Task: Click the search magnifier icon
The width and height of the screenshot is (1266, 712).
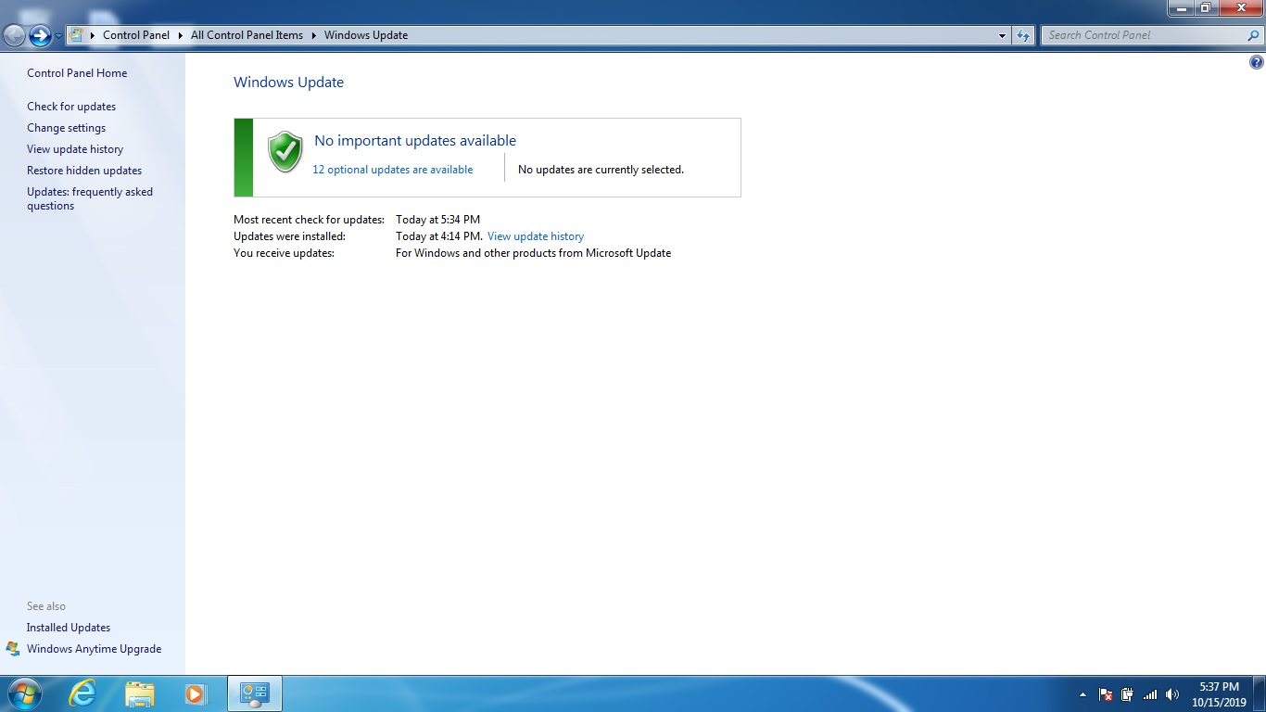Action: [1253, 35]
